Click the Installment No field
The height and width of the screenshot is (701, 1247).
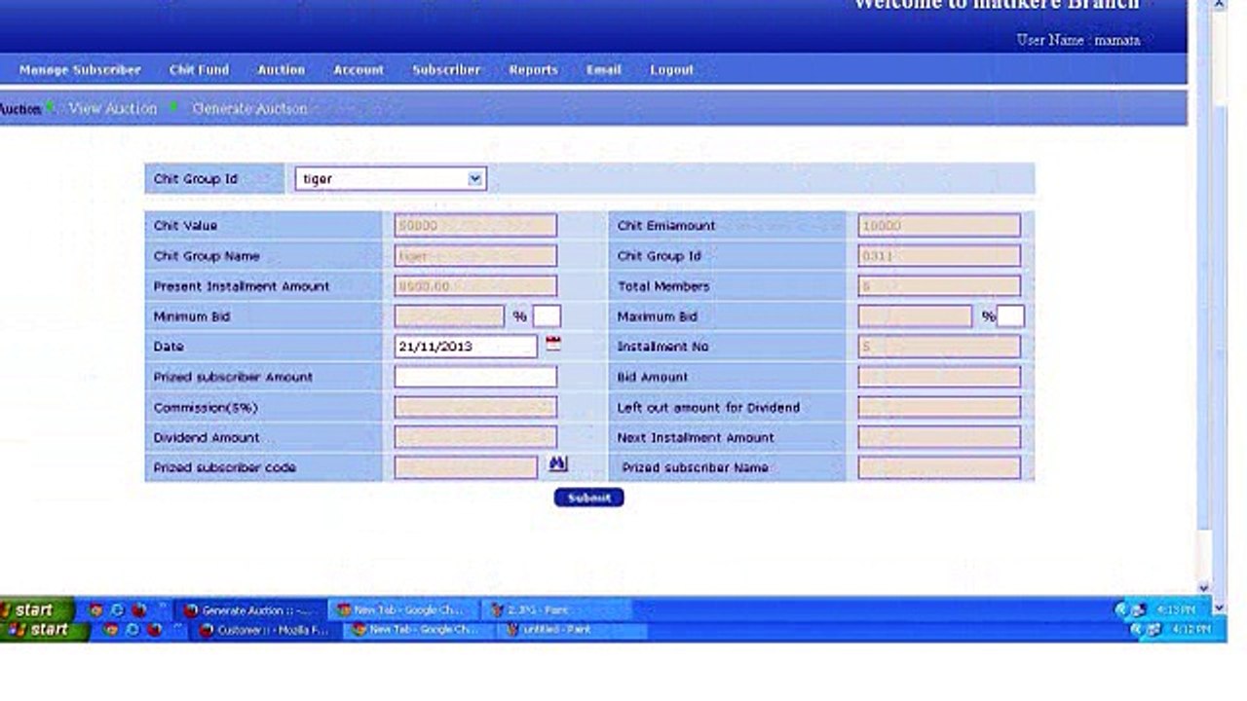tap(939, 347)
